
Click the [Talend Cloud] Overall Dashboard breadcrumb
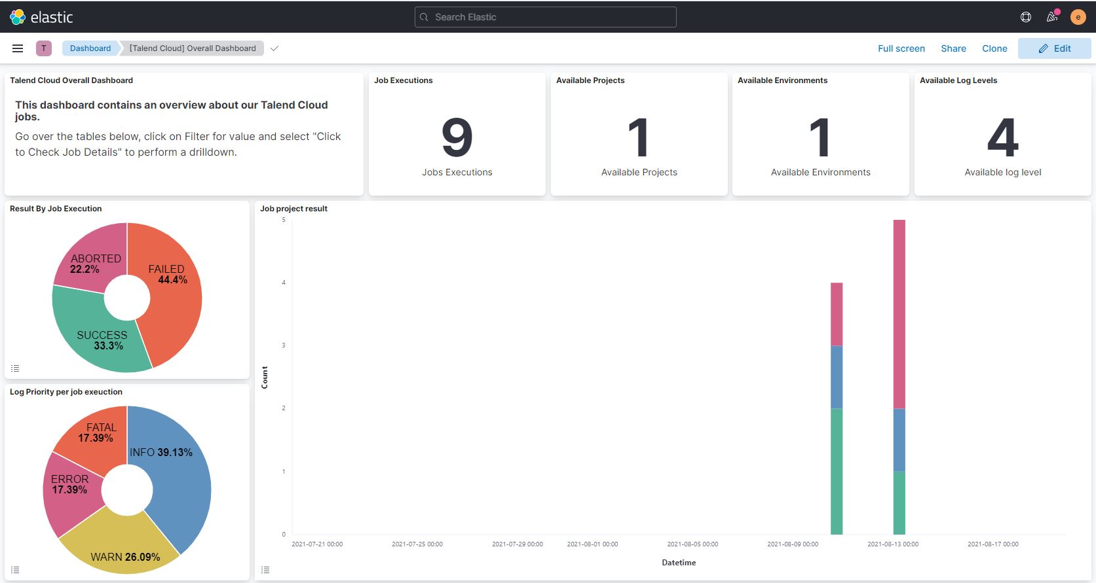193,48
